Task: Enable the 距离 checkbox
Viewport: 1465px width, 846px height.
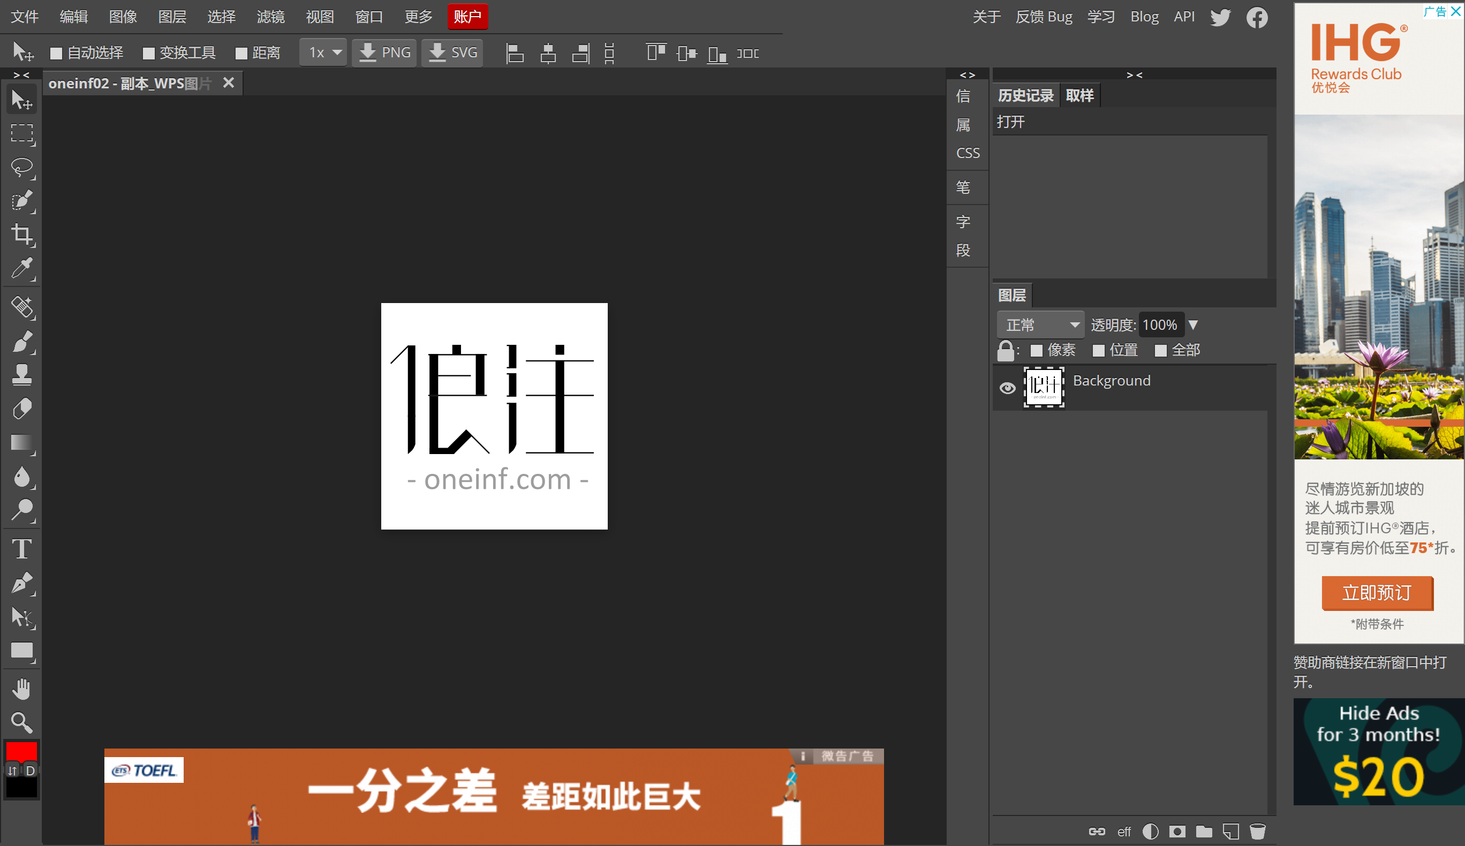Action: (x=241, y=54)
